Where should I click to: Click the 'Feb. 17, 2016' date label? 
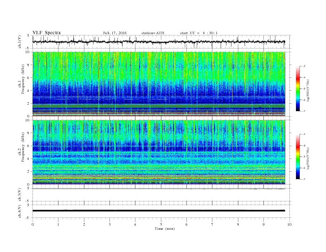(x=115, y=33)
